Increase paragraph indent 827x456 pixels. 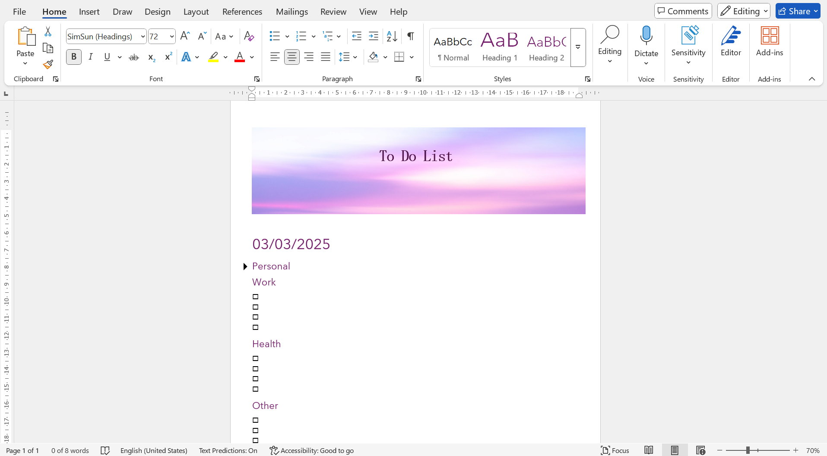point(374,36)
